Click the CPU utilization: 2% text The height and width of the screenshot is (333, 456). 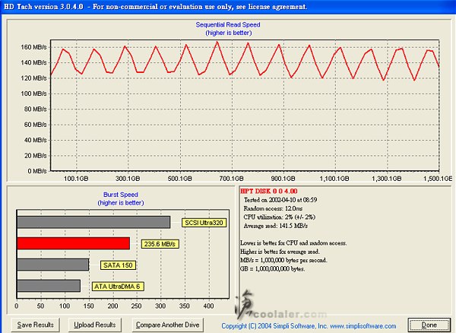279,217
